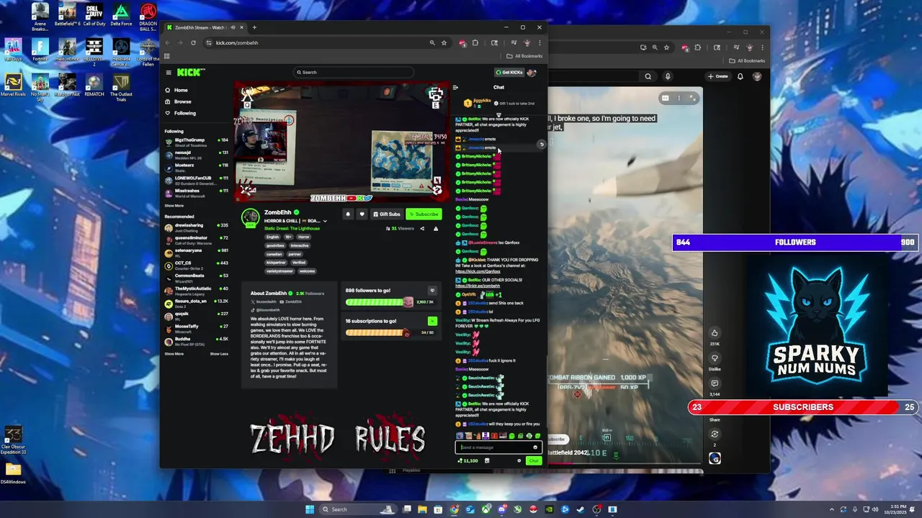Open the Kick profile avatar menu
Screen dimensions: 922x518
pos(532,72)
